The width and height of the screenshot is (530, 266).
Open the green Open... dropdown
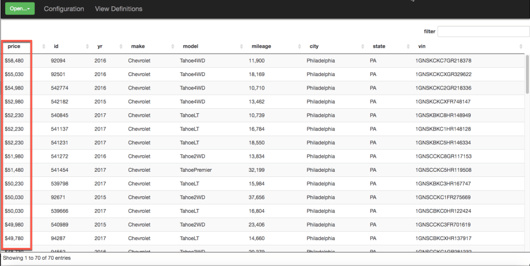click(20, 9)
